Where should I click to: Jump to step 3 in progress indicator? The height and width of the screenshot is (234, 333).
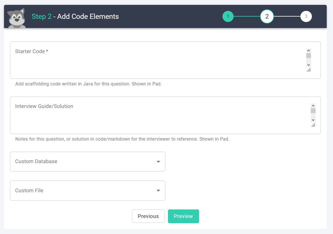coord(306,16)
